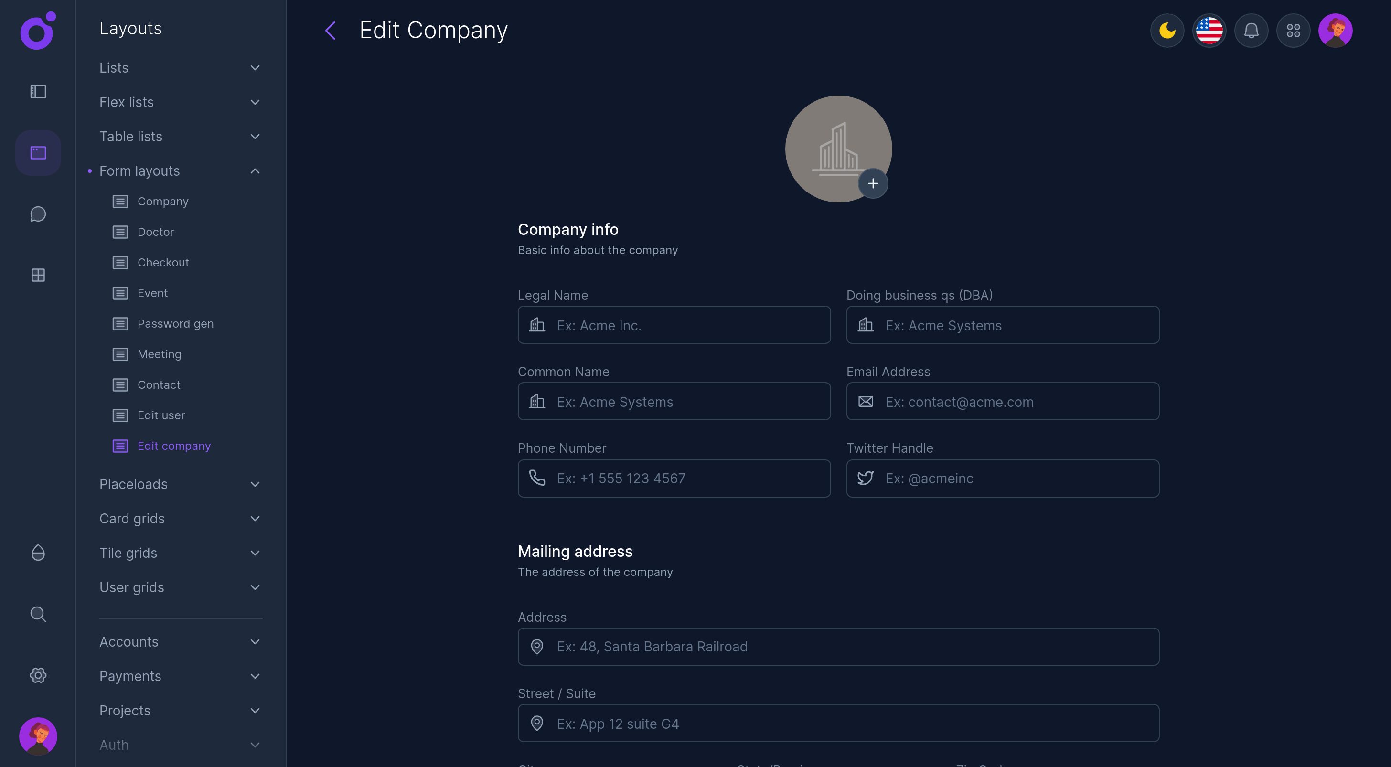Open the grid view icon in left sidebar
Screen dimensions: 1391x767
pyautogui.click(x=38, y=275)
